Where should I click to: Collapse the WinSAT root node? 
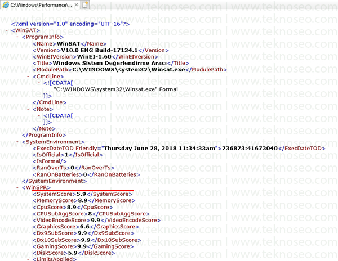point(7,30)
